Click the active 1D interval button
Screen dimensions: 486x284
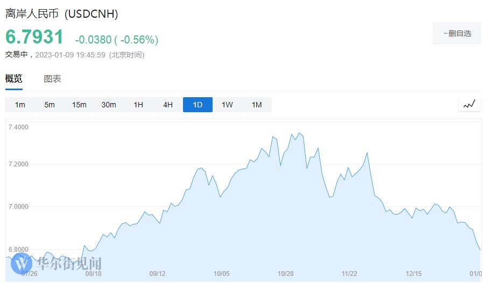[x=198, y=105]
